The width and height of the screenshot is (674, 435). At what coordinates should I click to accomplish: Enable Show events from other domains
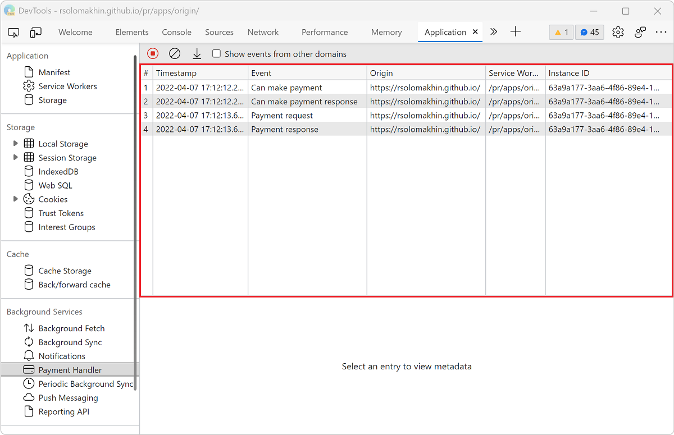coord(216,53)
